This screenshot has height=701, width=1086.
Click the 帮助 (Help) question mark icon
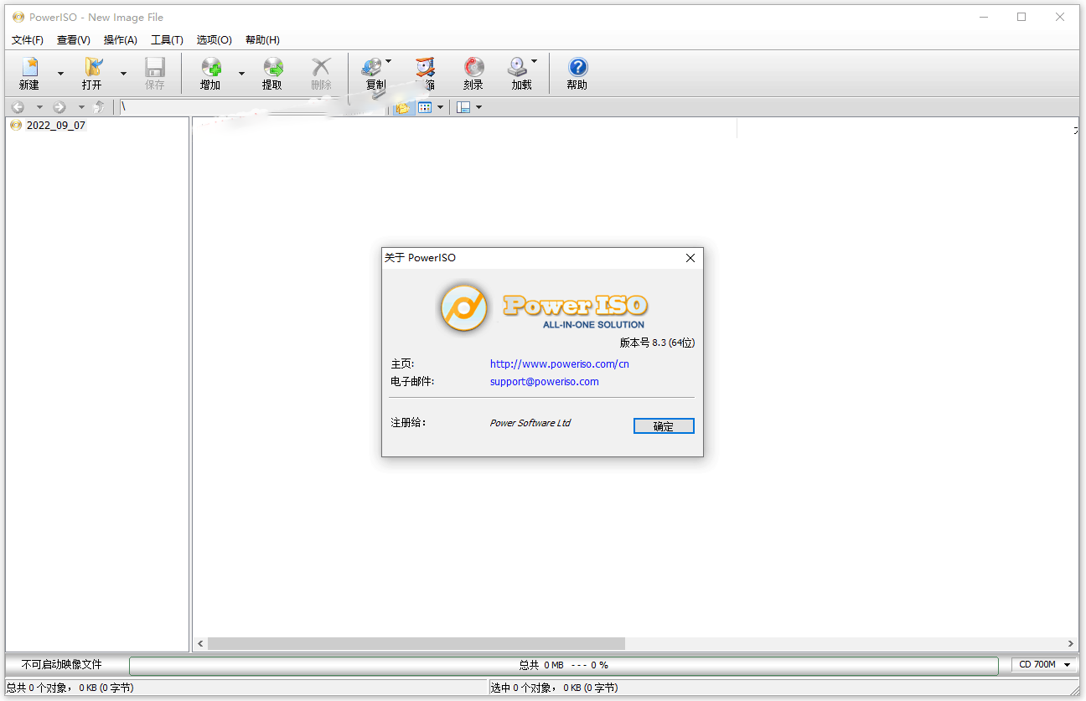(577, 68)
